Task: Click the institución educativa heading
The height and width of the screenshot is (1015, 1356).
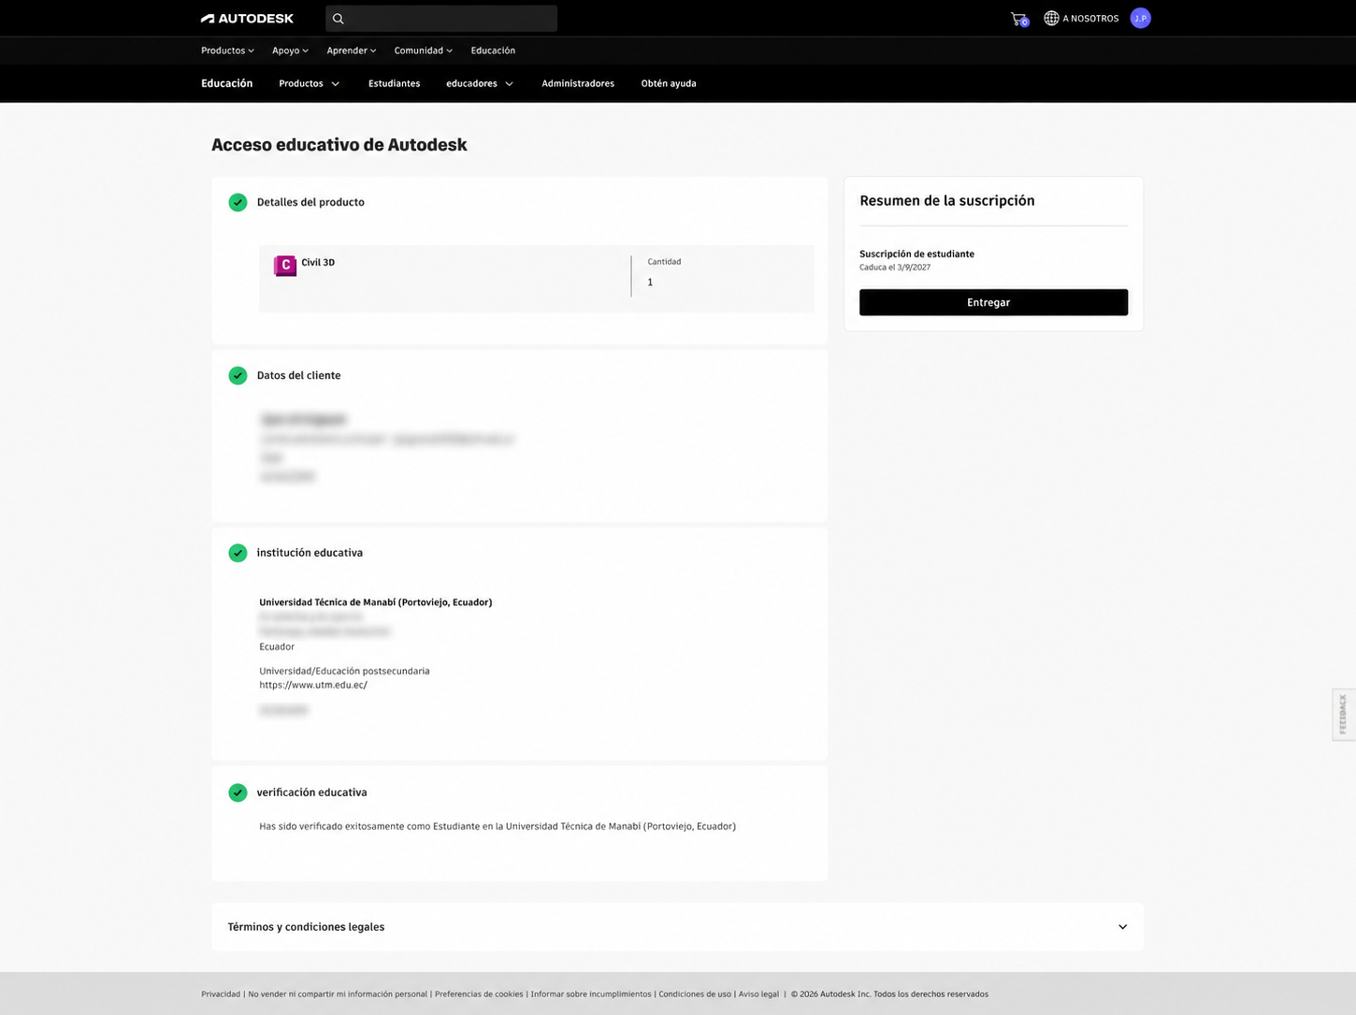Action: 310,553
